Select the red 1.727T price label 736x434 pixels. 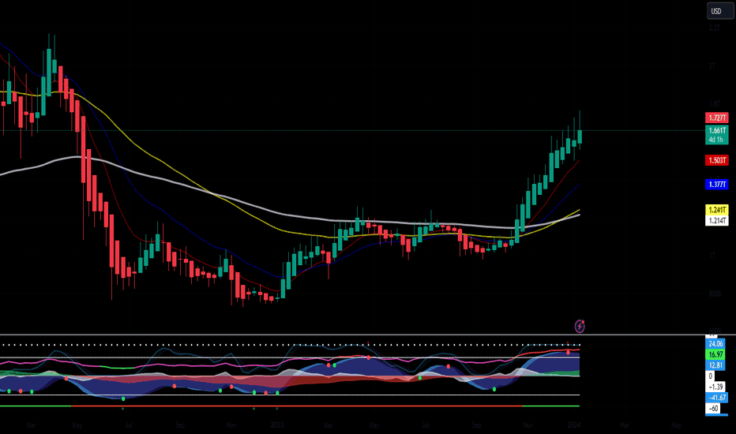[x=717, y=118]
